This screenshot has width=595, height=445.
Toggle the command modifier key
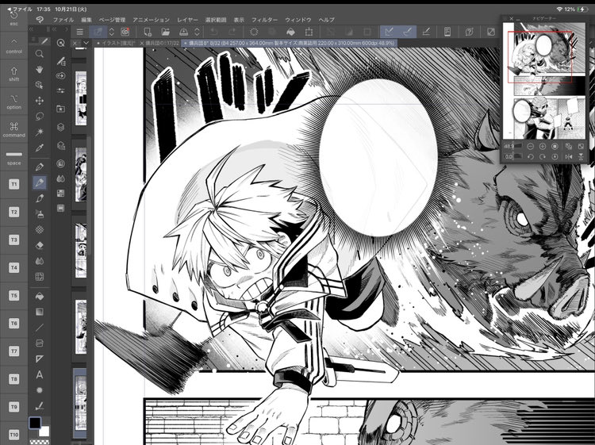point(13,129)
